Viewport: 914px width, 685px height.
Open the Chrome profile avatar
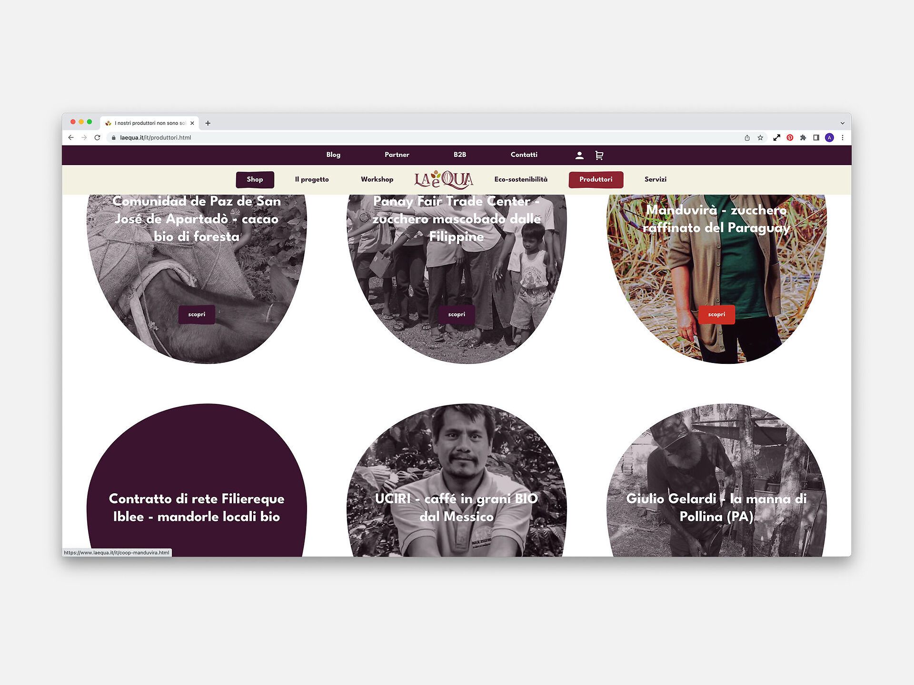[829, 137]
